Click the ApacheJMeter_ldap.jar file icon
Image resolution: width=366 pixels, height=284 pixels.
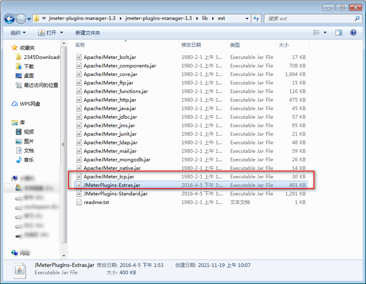(x=79, y=142)
